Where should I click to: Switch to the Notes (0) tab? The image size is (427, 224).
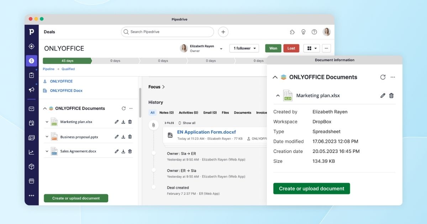tap(167, 113)
